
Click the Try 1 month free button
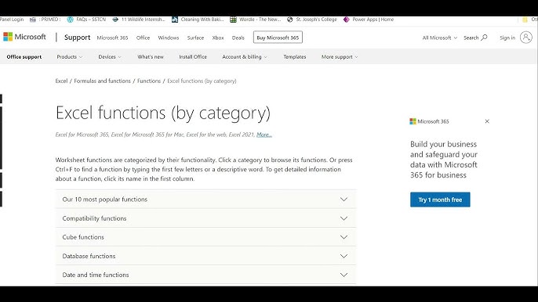(440, 200)
